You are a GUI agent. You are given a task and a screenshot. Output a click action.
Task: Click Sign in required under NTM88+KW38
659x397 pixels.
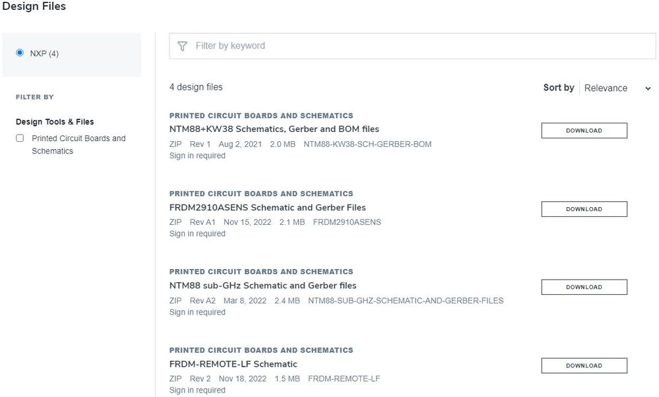tap(197, 156)
